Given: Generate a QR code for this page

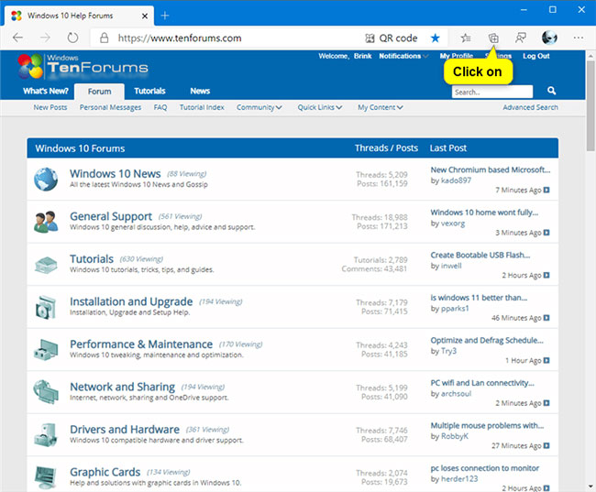Looking at the screenshot, I should (392, 38).
